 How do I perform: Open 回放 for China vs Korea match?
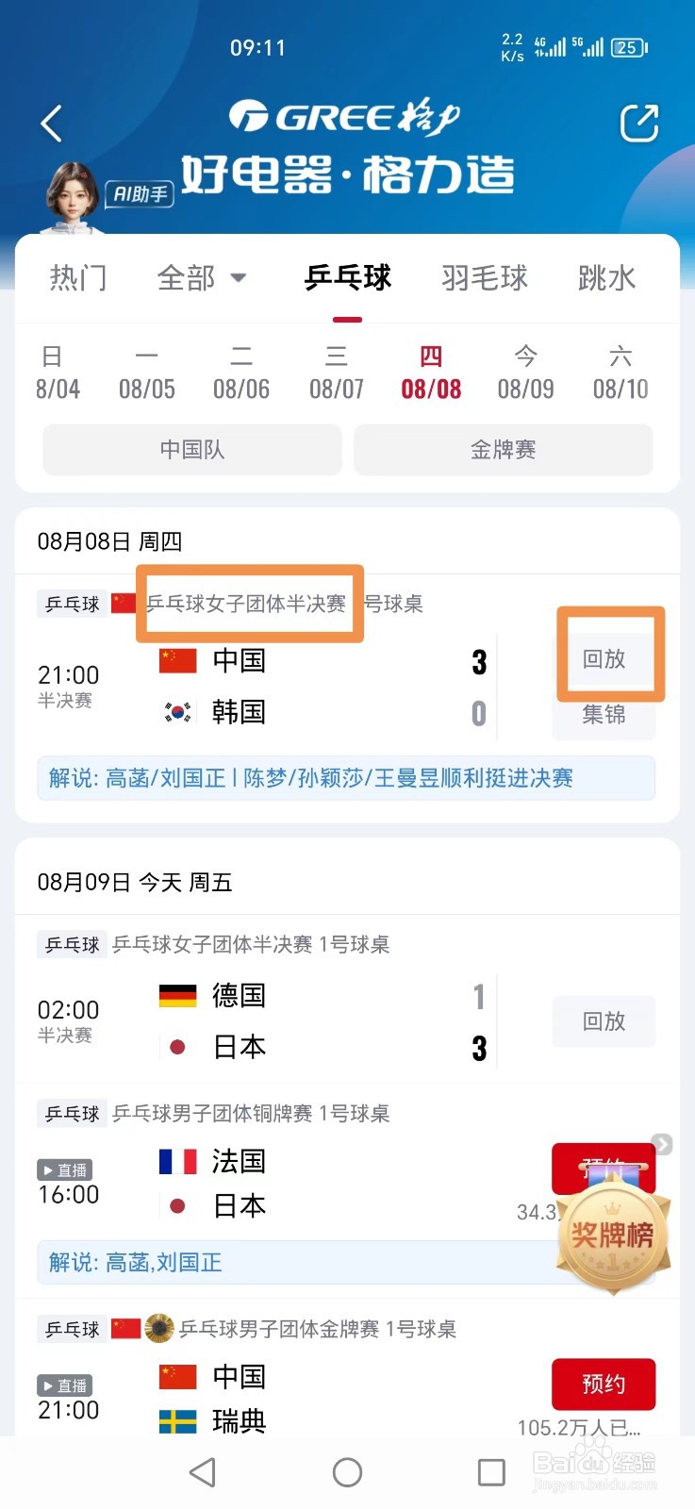(604, 658)
